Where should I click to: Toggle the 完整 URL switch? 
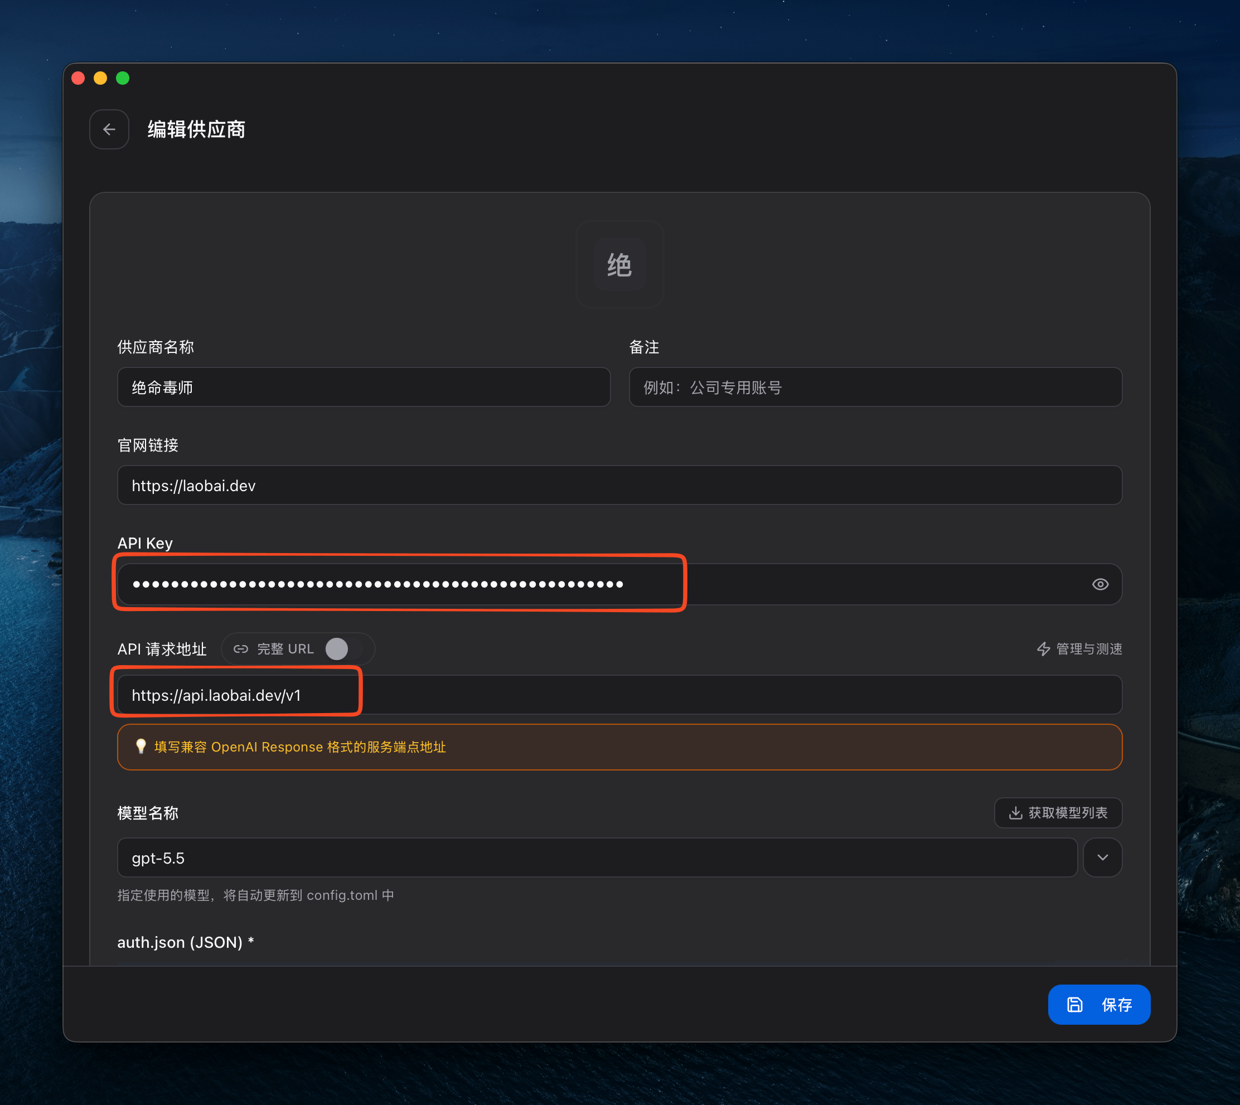pos(345,649)
